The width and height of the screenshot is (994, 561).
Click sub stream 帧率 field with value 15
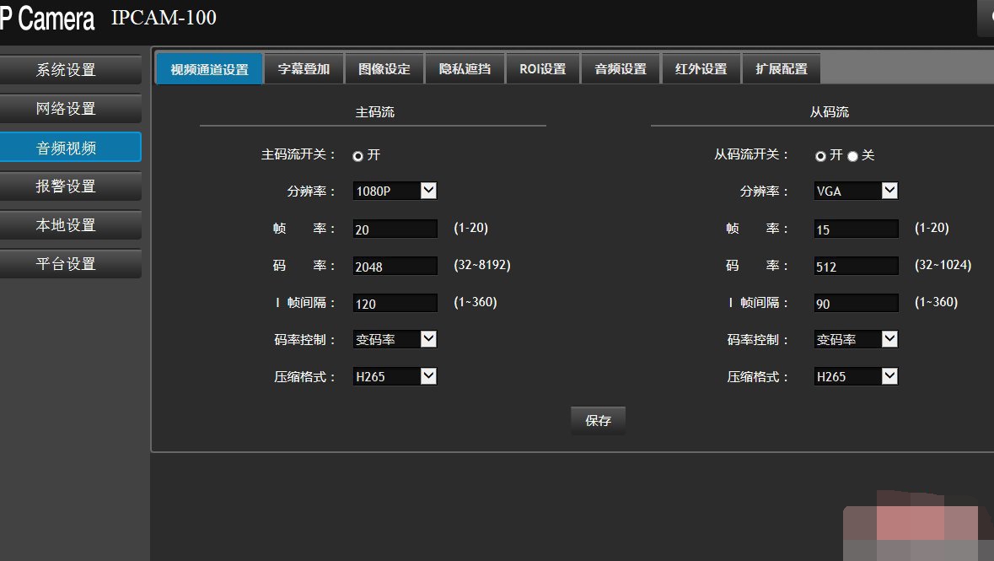pos(857,229)
